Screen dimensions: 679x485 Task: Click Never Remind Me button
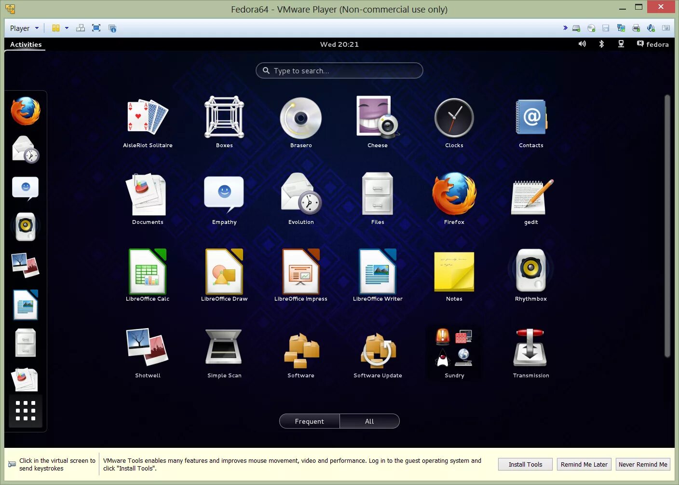tap(643, 465)
